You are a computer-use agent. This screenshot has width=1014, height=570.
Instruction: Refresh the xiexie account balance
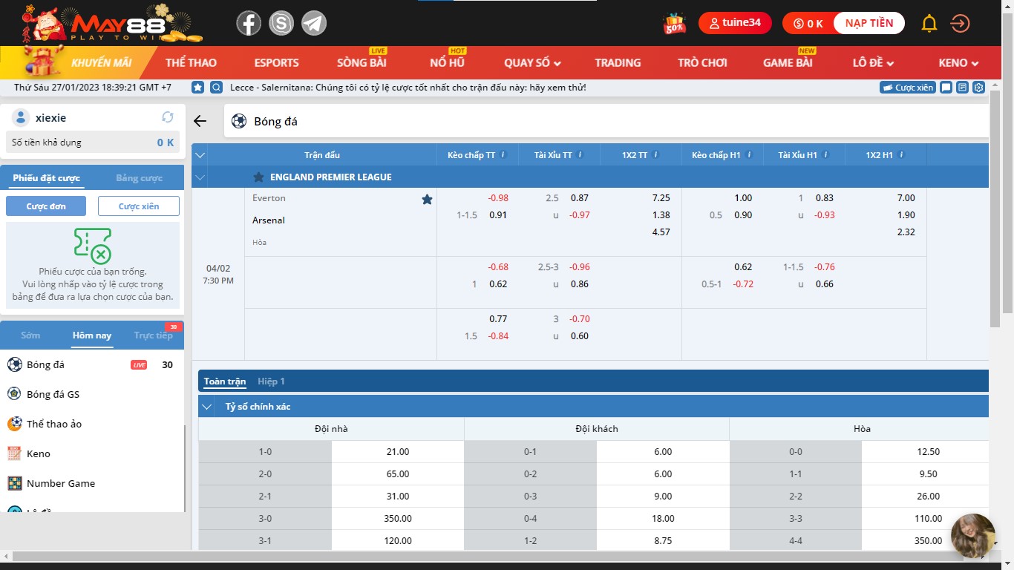point(168,117)
